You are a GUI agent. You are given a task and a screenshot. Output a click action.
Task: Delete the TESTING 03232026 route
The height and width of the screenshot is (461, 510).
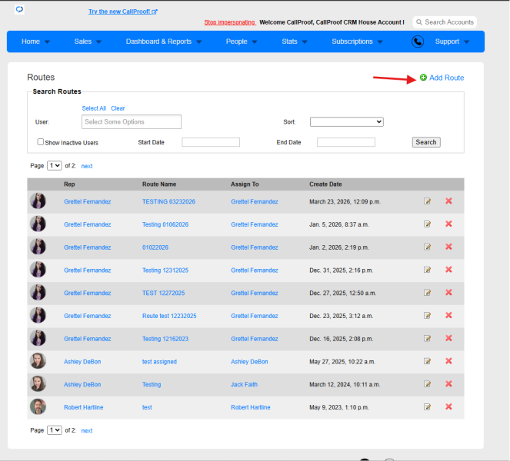coord(448,201)
